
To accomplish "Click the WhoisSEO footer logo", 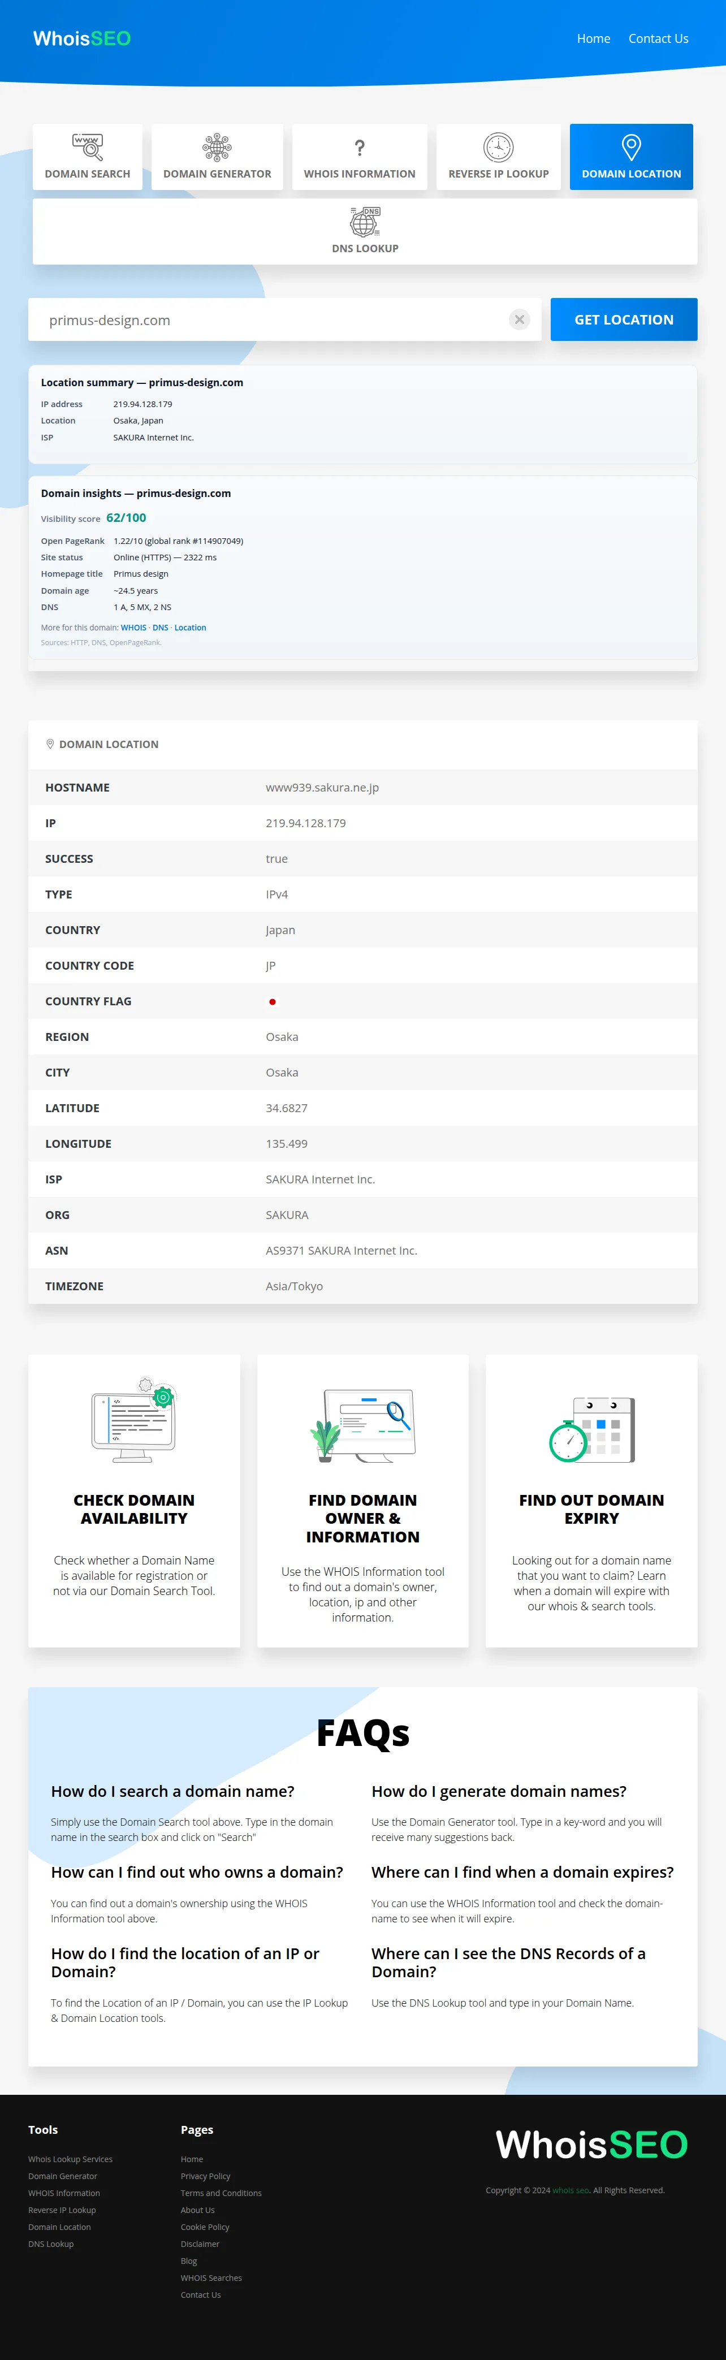I will 592,2144.
